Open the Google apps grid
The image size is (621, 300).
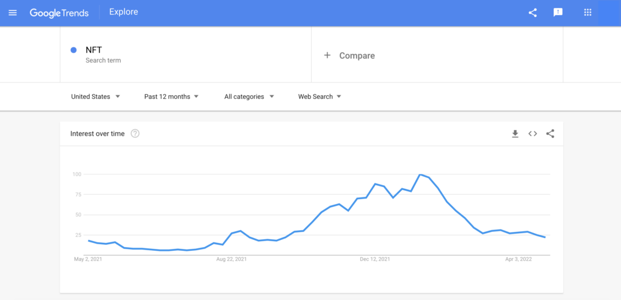(x=587, y=13)
